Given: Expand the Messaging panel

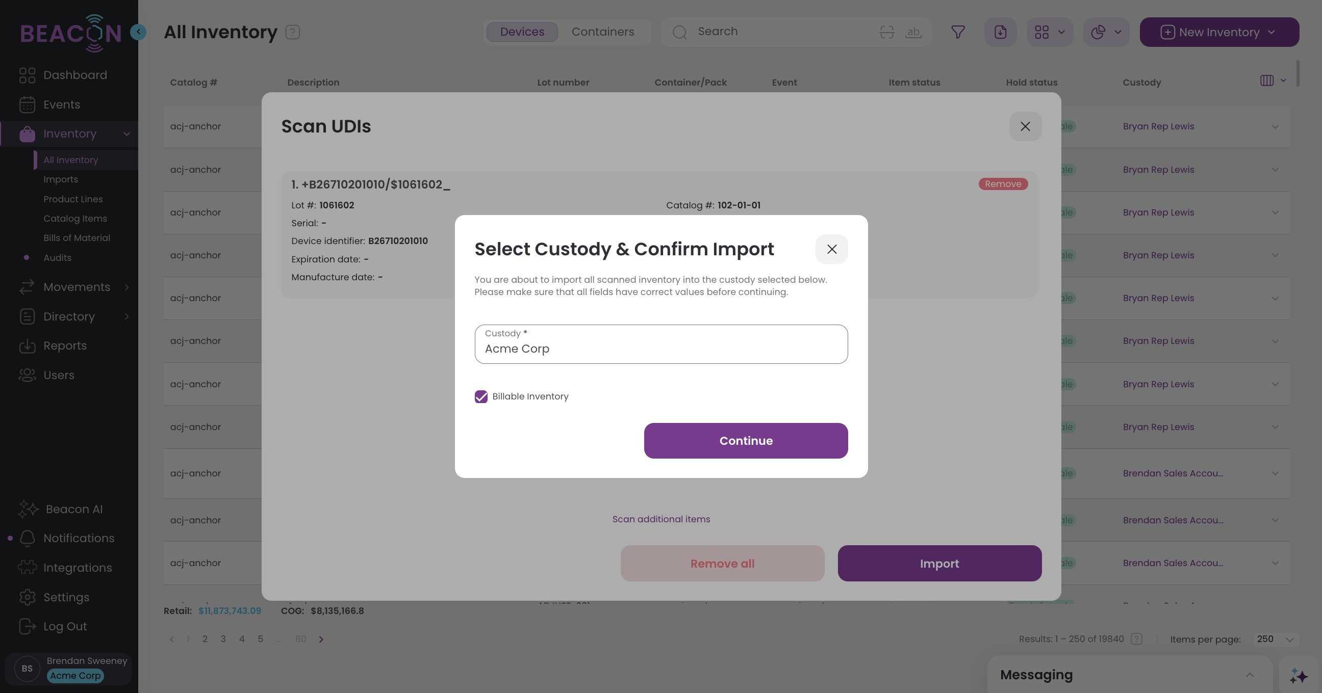Looking at the screenshot, I should tap(1250, 675).
